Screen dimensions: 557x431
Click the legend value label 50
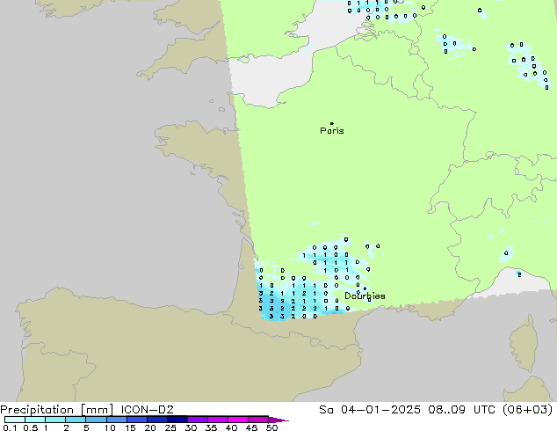[x=271, y=427]
